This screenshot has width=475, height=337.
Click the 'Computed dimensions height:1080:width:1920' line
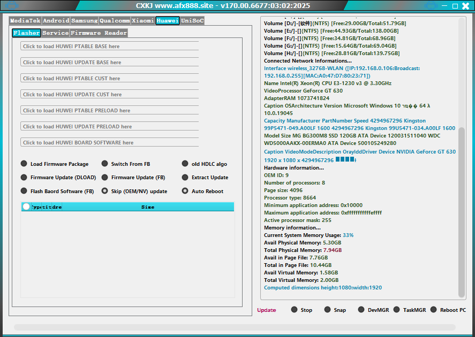click(x=322, y=287)
